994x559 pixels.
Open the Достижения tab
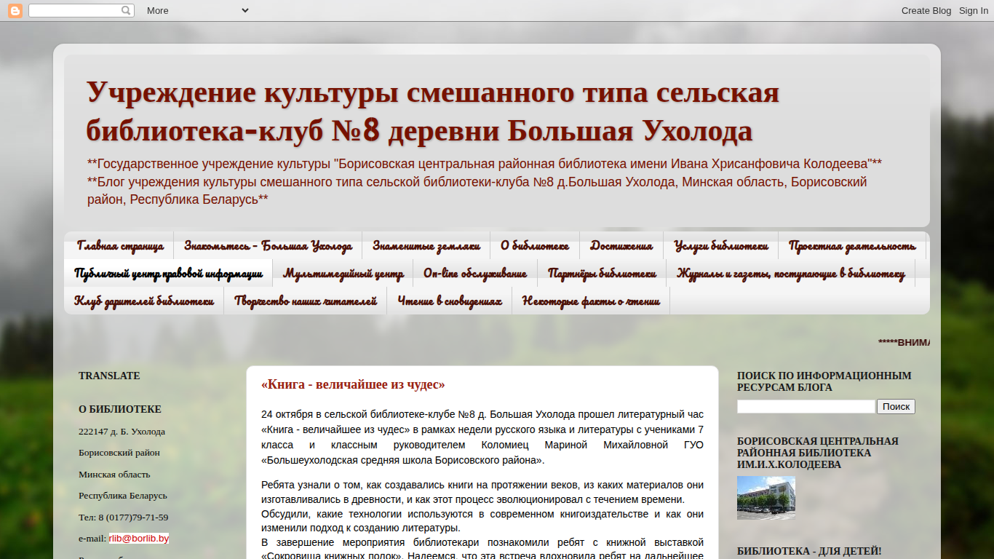pos(621,245)
